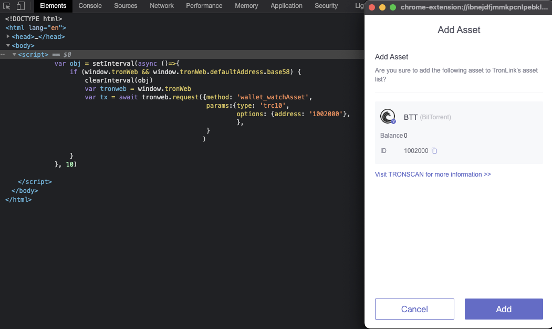
Task: Confirm with the Add button
Action: pos(504,309)
